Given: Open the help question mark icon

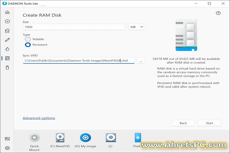Looking at the screenshot, I should pyautogui.click(x=218, y=13).
